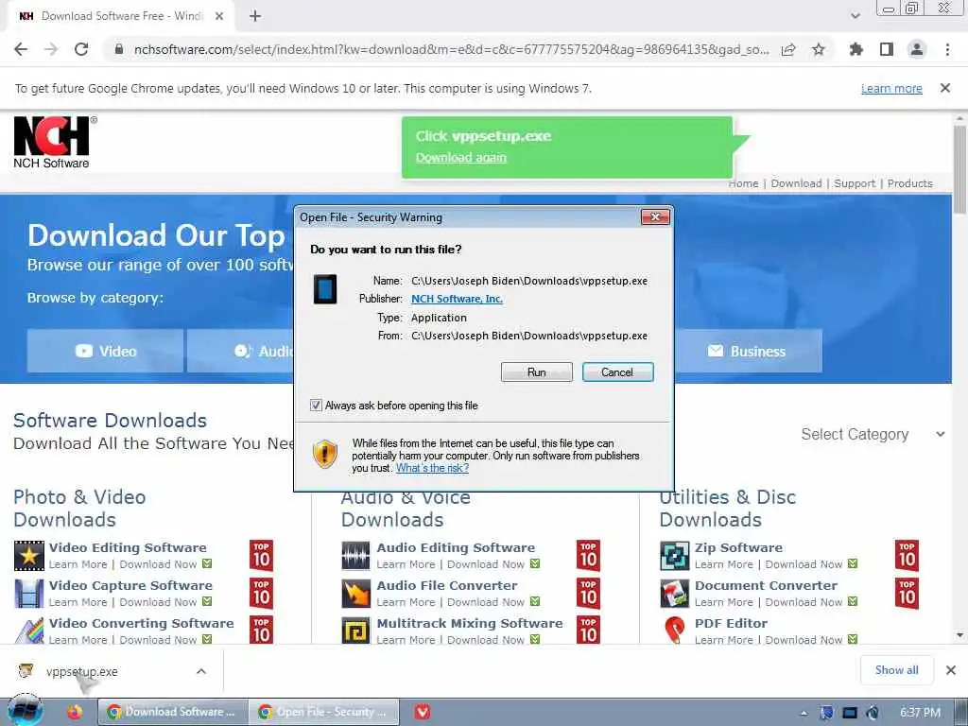Select the Video category tab
Viewport: 968px width, 726px height.
pos(105,352)
